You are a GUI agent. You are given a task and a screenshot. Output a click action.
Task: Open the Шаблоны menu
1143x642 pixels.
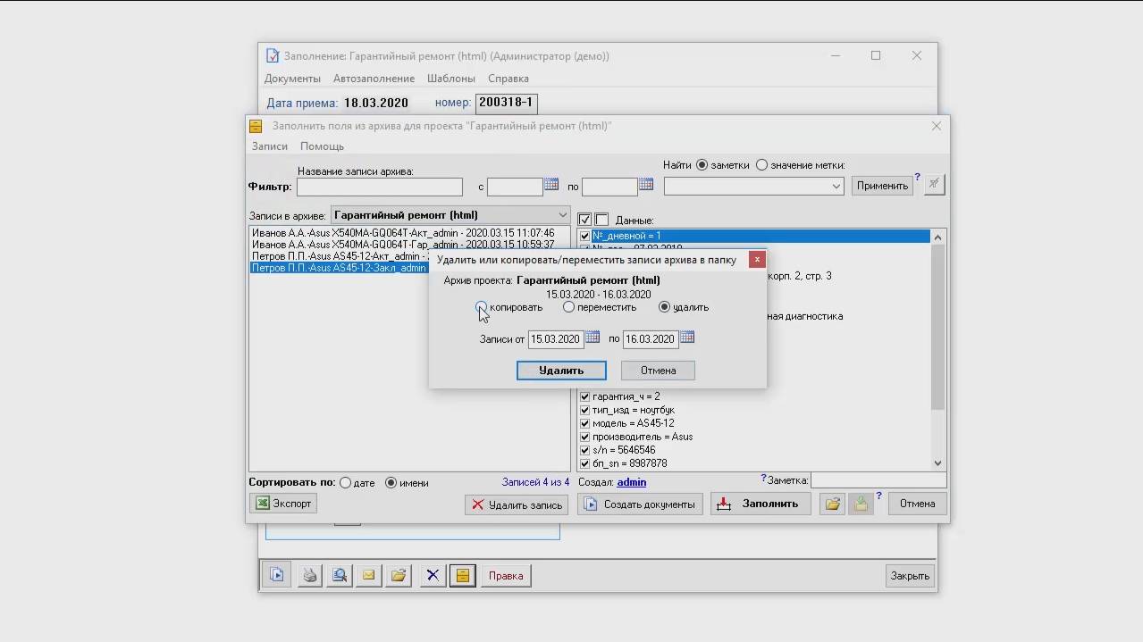click(451, 79)
